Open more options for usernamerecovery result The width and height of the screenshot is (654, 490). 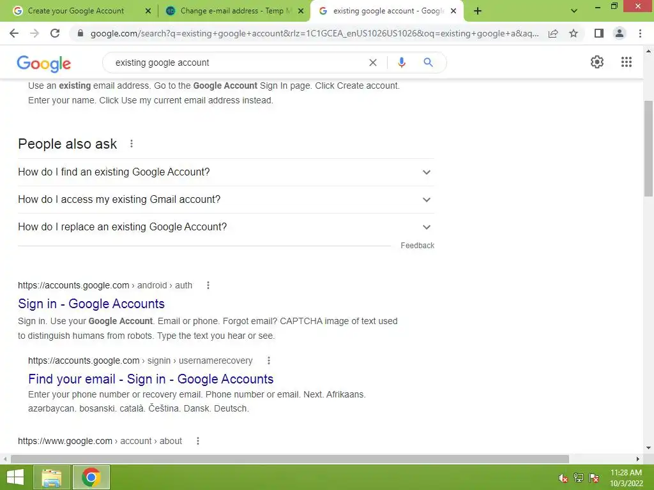pos(269,360)
